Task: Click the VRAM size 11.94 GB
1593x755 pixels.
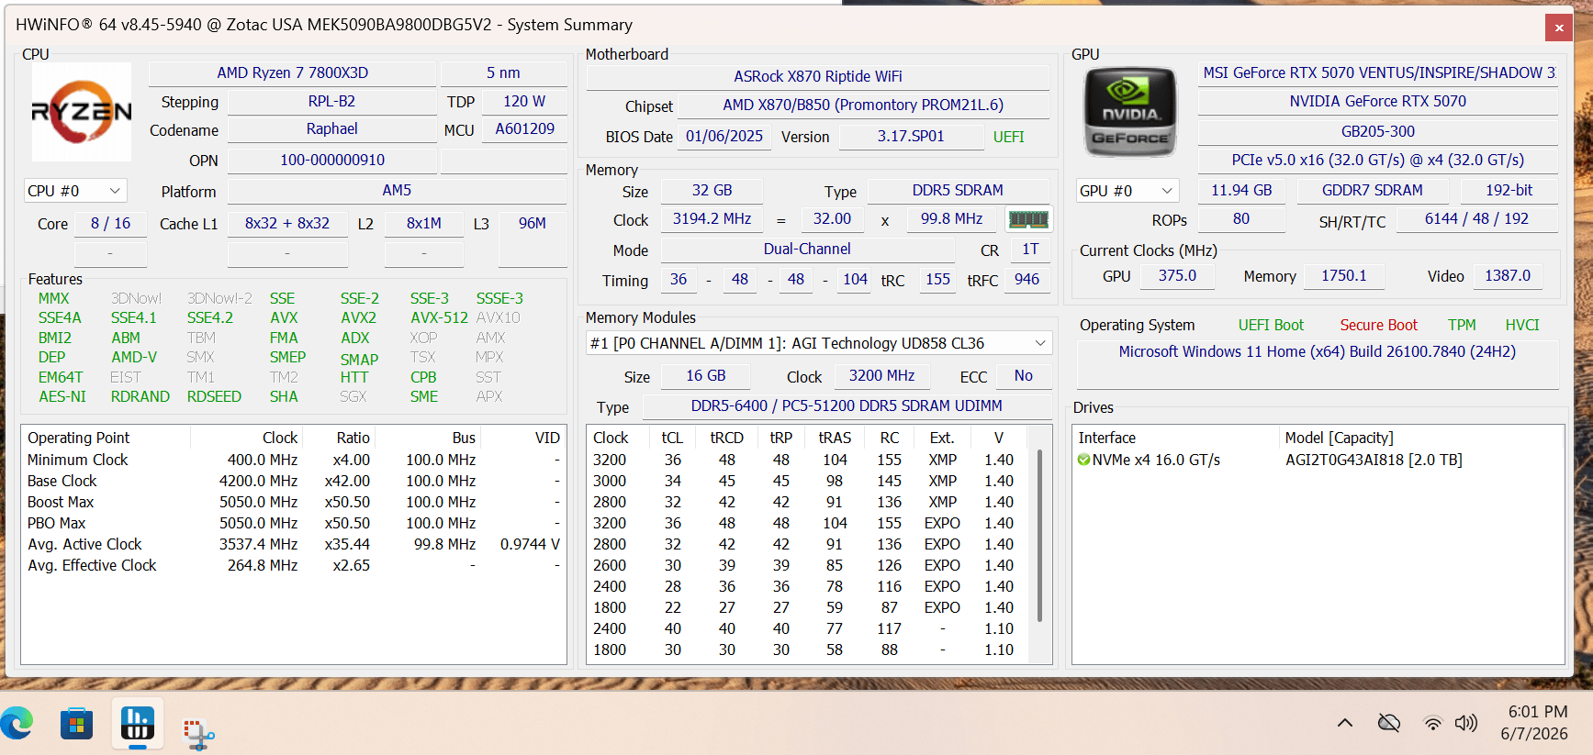Action: point(1241,190)
